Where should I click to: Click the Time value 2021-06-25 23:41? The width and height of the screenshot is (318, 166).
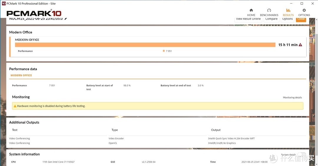tap(254, 162)
